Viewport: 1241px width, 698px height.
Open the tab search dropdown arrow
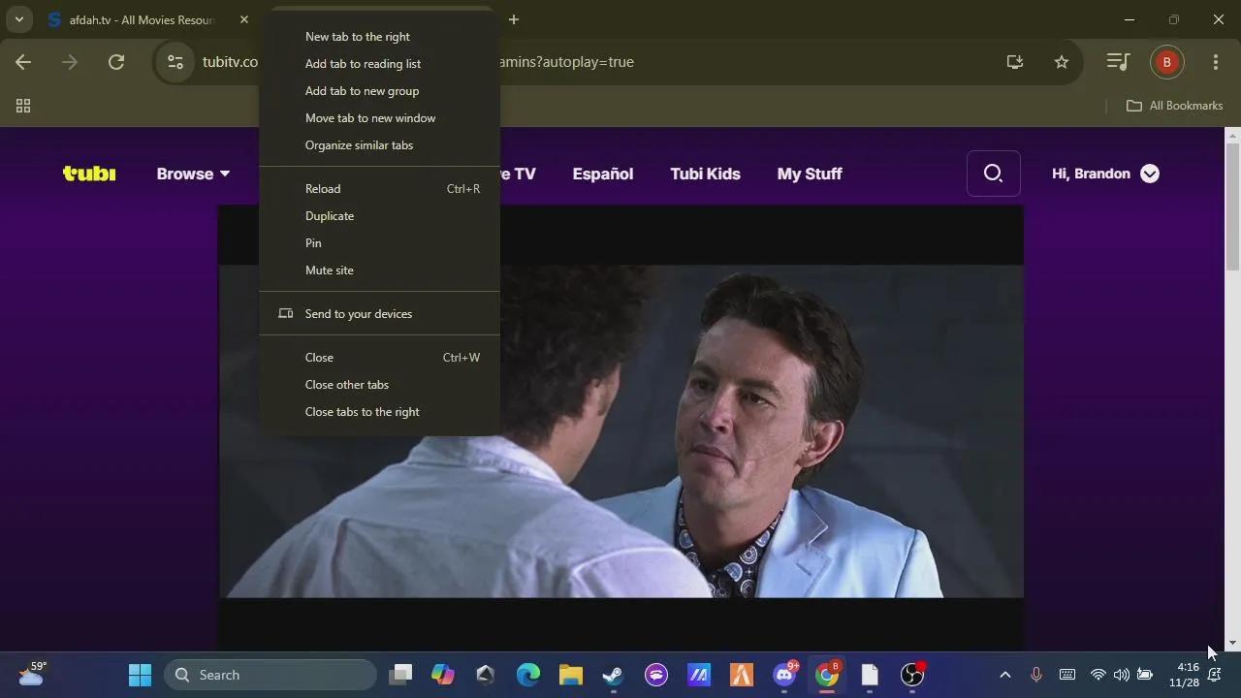pyautogui.click(x=18, y=19)
